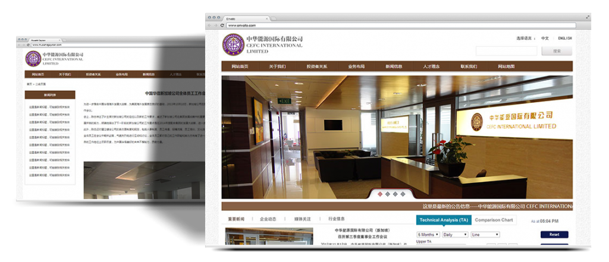The width and height of the screenshot is (609, 262).
Task: Click the news thumbnail below 重要新闻
Action: tap(269, 236)
